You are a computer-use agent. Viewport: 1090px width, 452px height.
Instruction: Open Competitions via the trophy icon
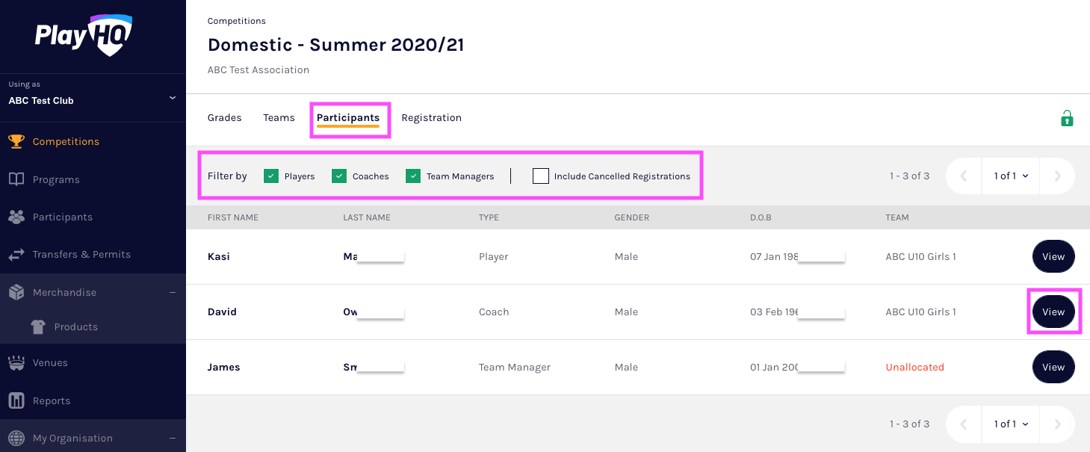16,141
